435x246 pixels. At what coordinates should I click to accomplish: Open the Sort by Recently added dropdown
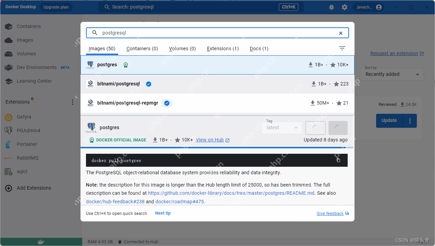pyautogui.click(x=392, y=74)
